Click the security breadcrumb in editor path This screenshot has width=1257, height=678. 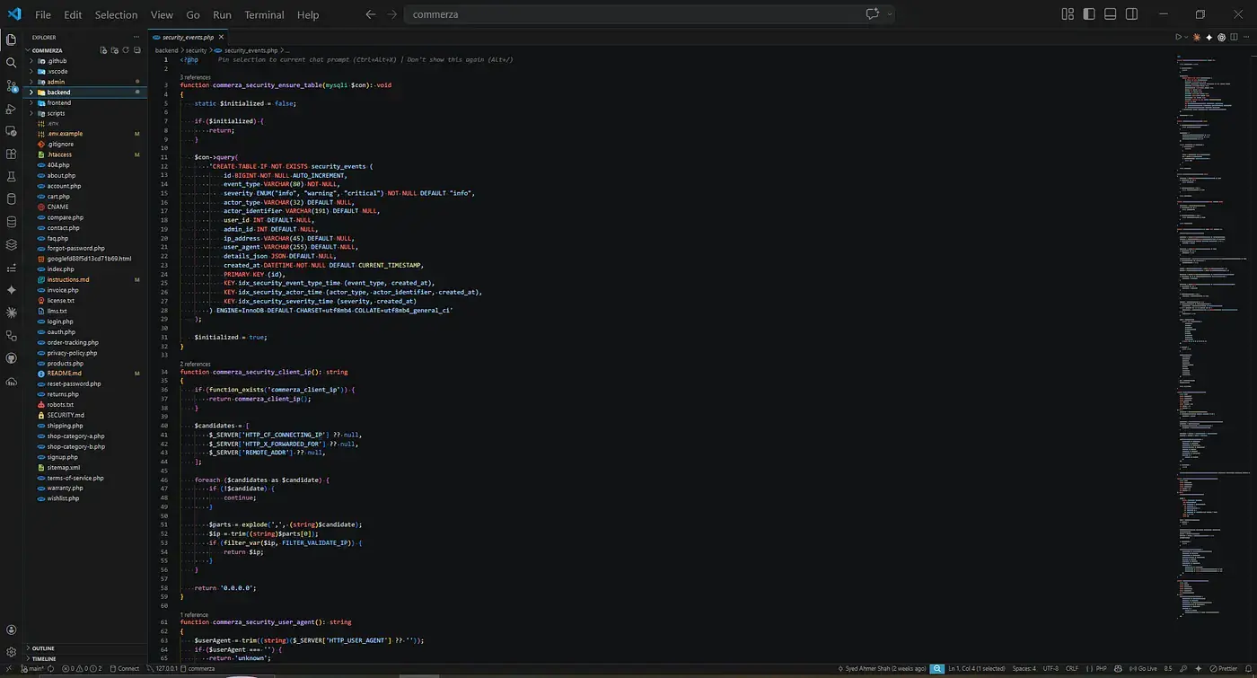(x=196, y=50)
